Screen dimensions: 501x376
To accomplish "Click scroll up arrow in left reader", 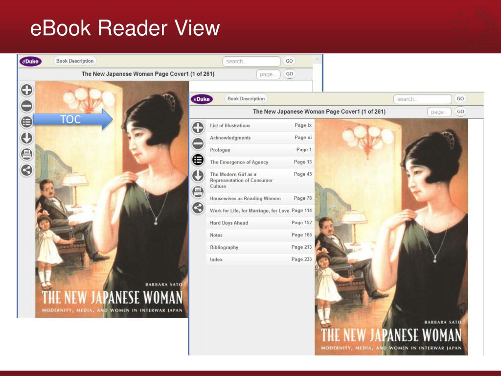I will [x=317, y=59].
